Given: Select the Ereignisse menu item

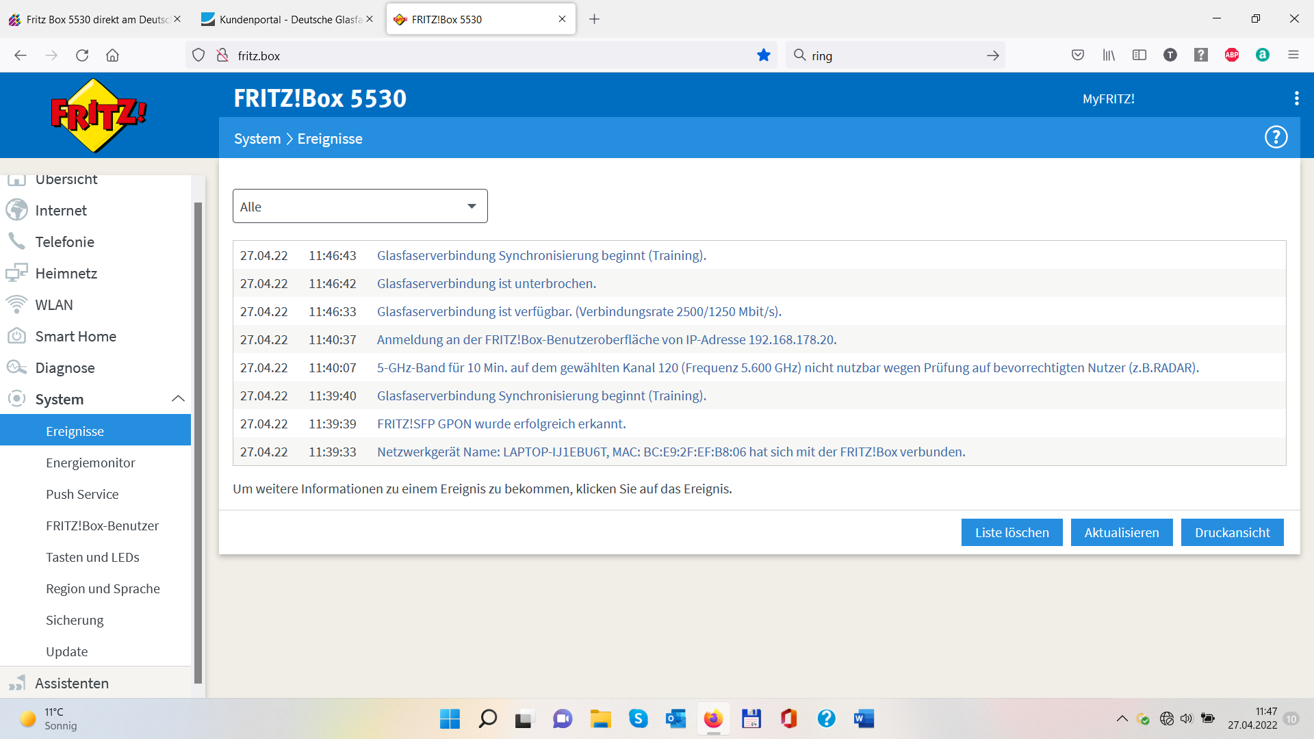Looking at the screenshot, I should tap(95, 431).
